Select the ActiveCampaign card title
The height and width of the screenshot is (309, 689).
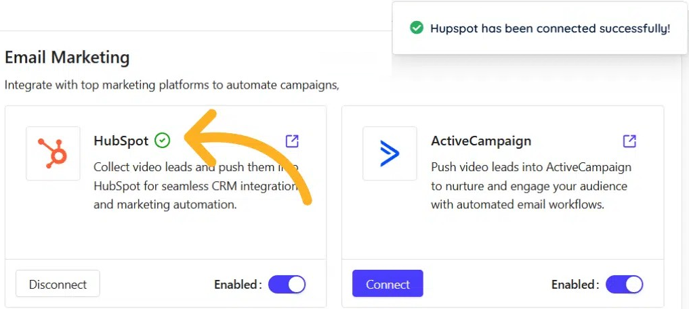tap(480, 141)
